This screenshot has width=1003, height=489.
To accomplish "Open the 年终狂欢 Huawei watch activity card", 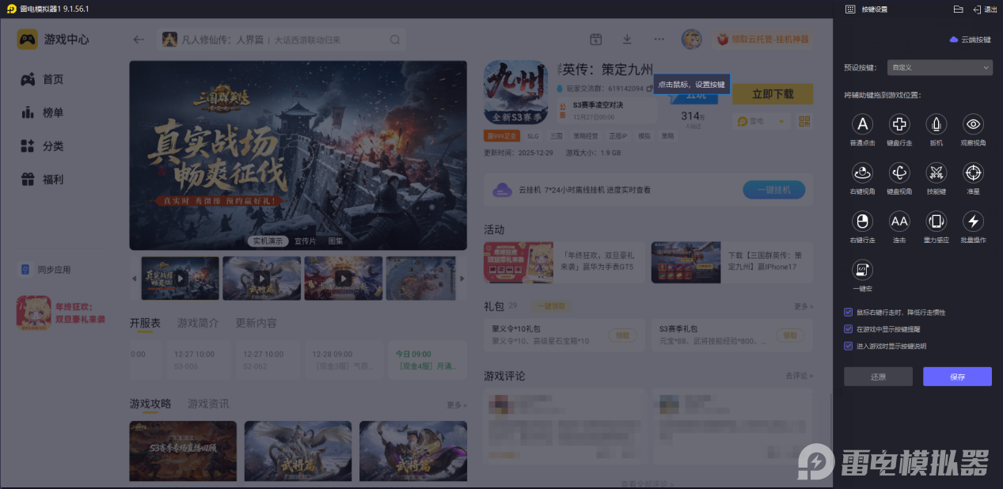I will 564,263.
